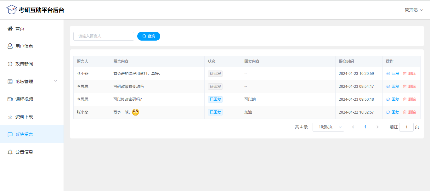The height and width of the screenshot is (191, 430).
Task: Click the video camera icon beside 课程视频
Action: click(x=10, y=99)
